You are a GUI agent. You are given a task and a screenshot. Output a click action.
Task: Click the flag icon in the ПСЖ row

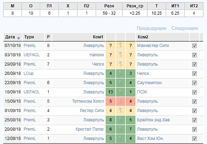coord(121,92)
